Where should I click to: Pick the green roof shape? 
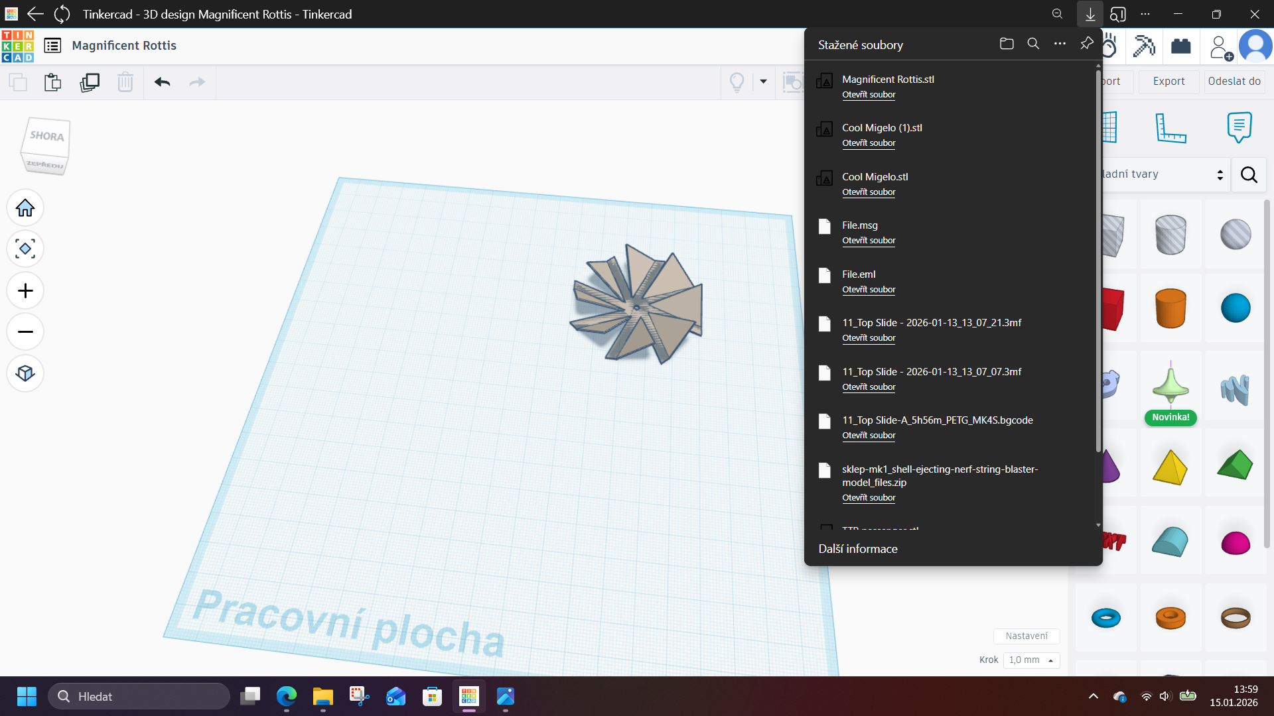(x=1236, y=467)
